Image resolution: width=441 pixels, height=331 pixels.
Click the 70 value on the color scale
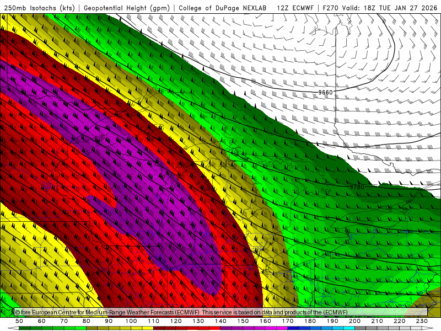64,321
